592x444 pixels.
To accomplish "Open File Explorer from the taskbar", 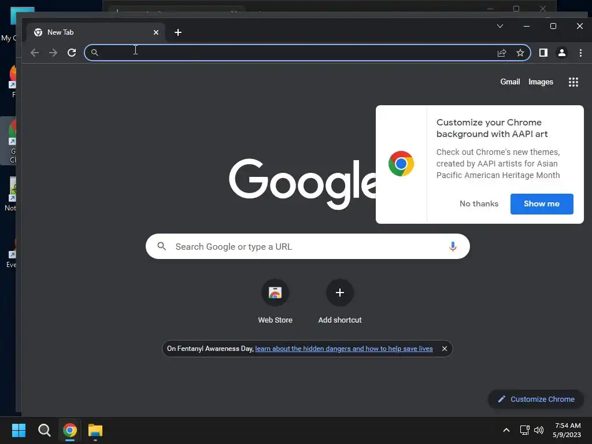I will point(95,430).
